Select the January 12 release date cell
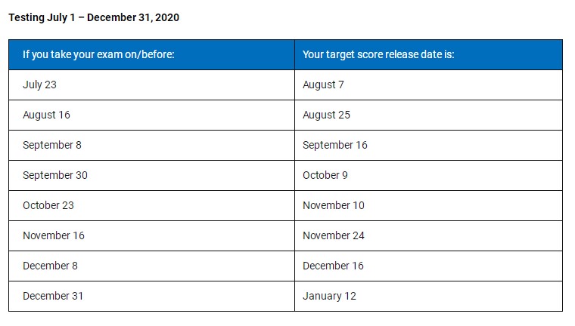Viewport: 575px width, 326px height. (329, 297)
